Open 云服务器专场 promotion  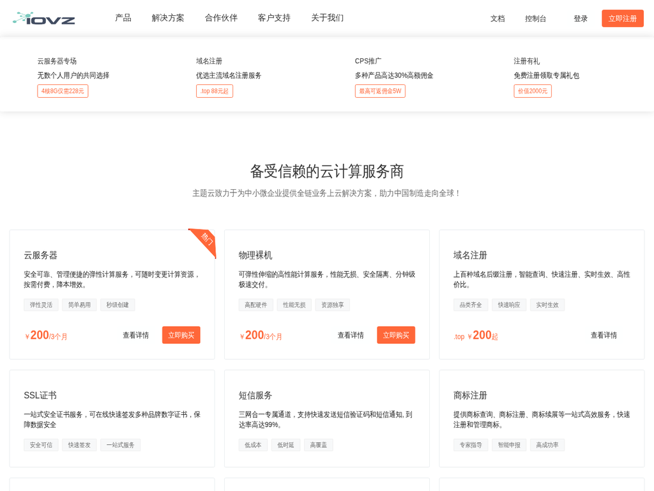click(57, 61)
